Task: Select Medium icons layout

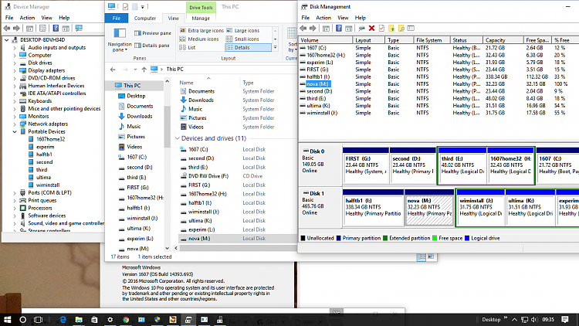Action: coord(199,39)
